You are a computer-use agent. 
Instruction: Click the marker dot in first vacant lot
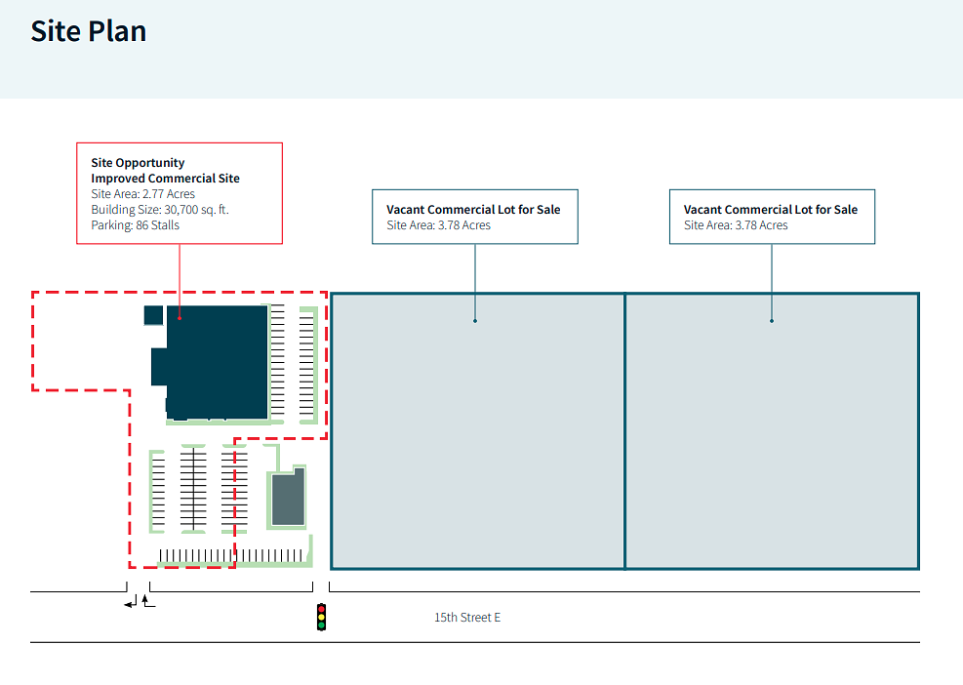[475, 321]
